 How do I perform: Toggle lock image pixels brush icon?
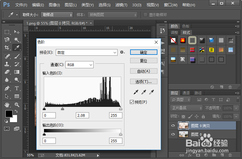pyautogui.click(x=190, y=116)
